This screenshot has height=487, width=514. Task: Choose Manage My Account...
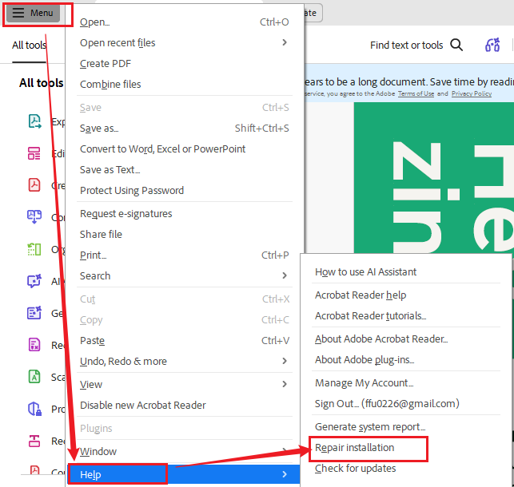pos(406,382)
